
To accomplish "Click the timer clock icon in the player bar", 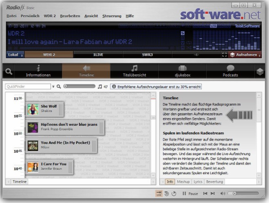I will (x=174, y=193).
